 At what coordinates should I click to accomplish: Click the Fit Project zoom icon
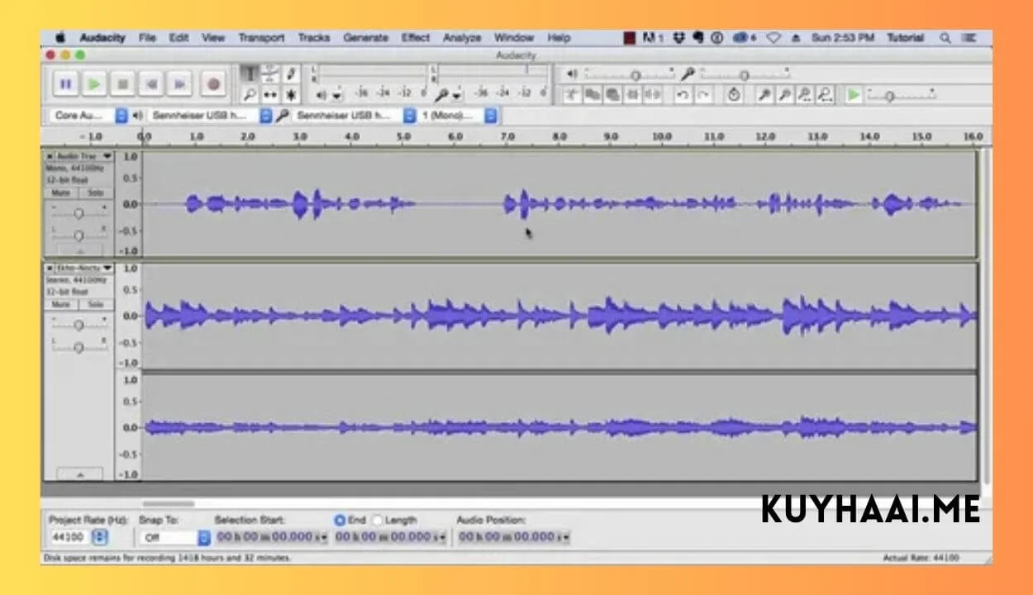click(825, 95)
